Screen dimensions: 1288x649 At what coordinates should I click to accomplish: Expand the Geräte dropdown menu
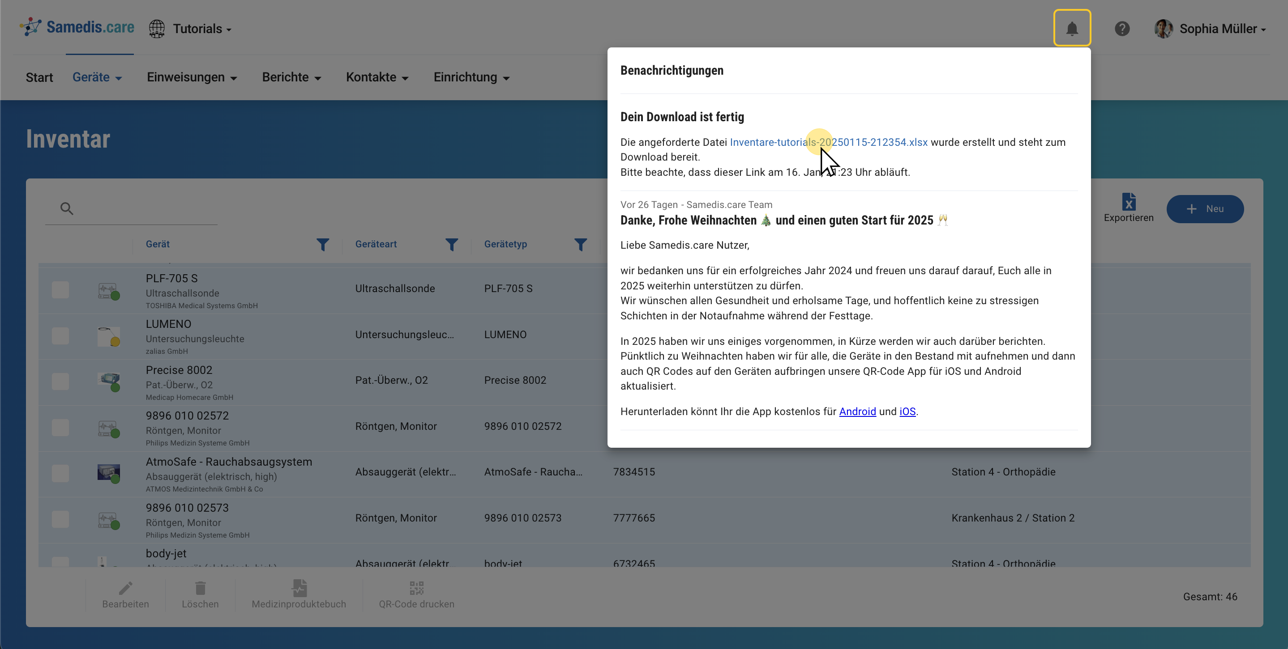pyautogui.click(x=97, y=77)
